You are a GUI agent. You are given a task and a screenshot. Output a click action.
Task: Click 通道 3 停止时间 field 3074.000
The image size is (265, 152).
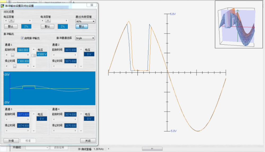click(23, 126)
